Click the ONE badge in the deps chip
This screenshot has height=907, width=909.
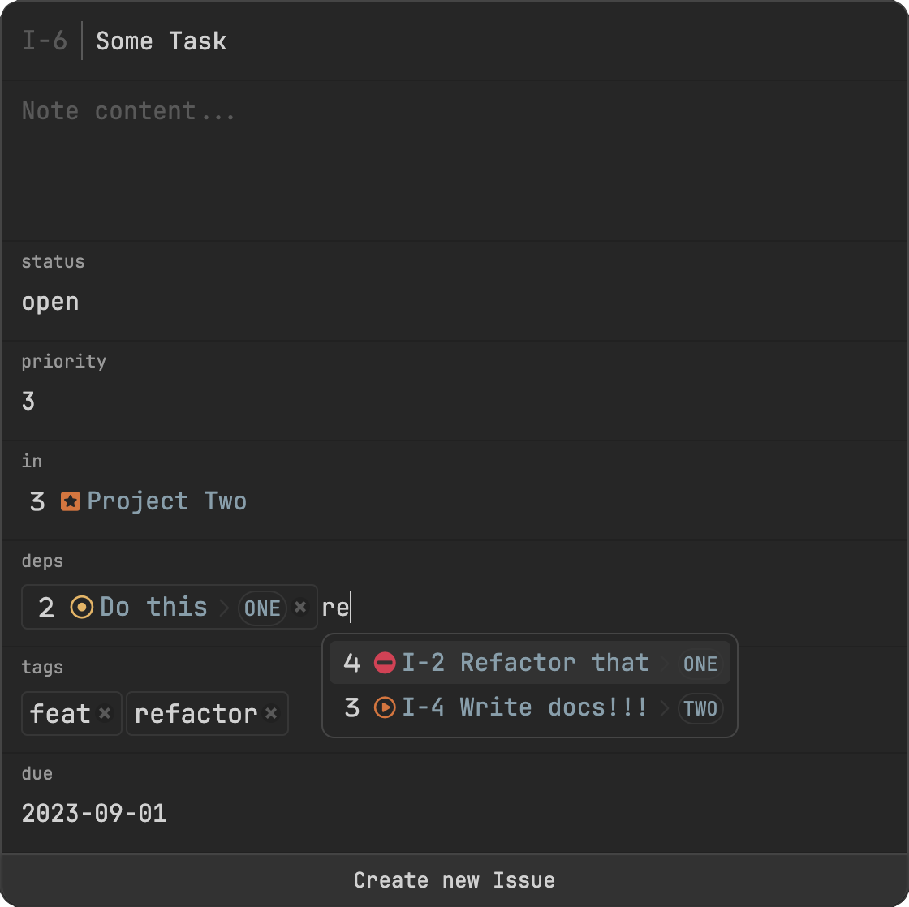[262, 608]
